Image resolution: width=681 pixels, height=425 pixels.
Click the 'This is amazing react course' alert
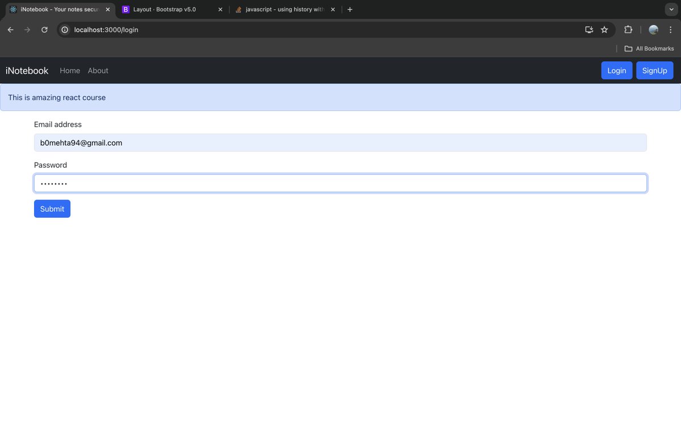[340, 97]
